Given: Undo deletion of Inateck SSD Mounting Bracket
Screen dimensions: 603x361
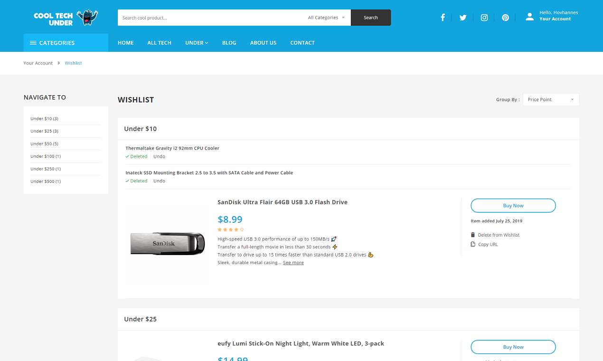Looking at the screenshot, I should coord(159,180).
